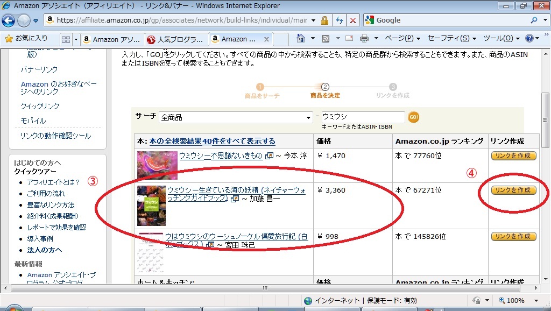
Task: Open 本の全検索結果40件をすべて表示する link
Action: [212, 142]
